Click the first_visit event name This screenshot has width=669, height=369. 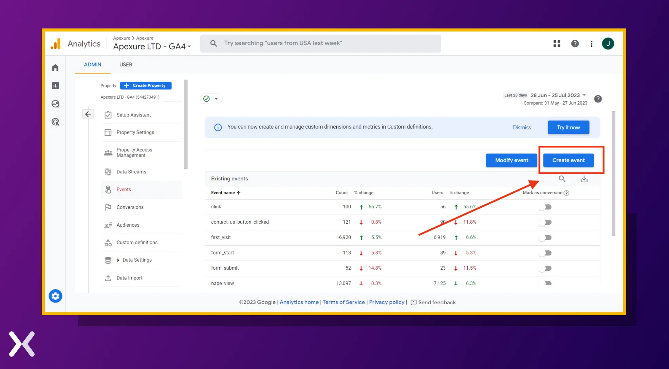click(x=221, y=238)
